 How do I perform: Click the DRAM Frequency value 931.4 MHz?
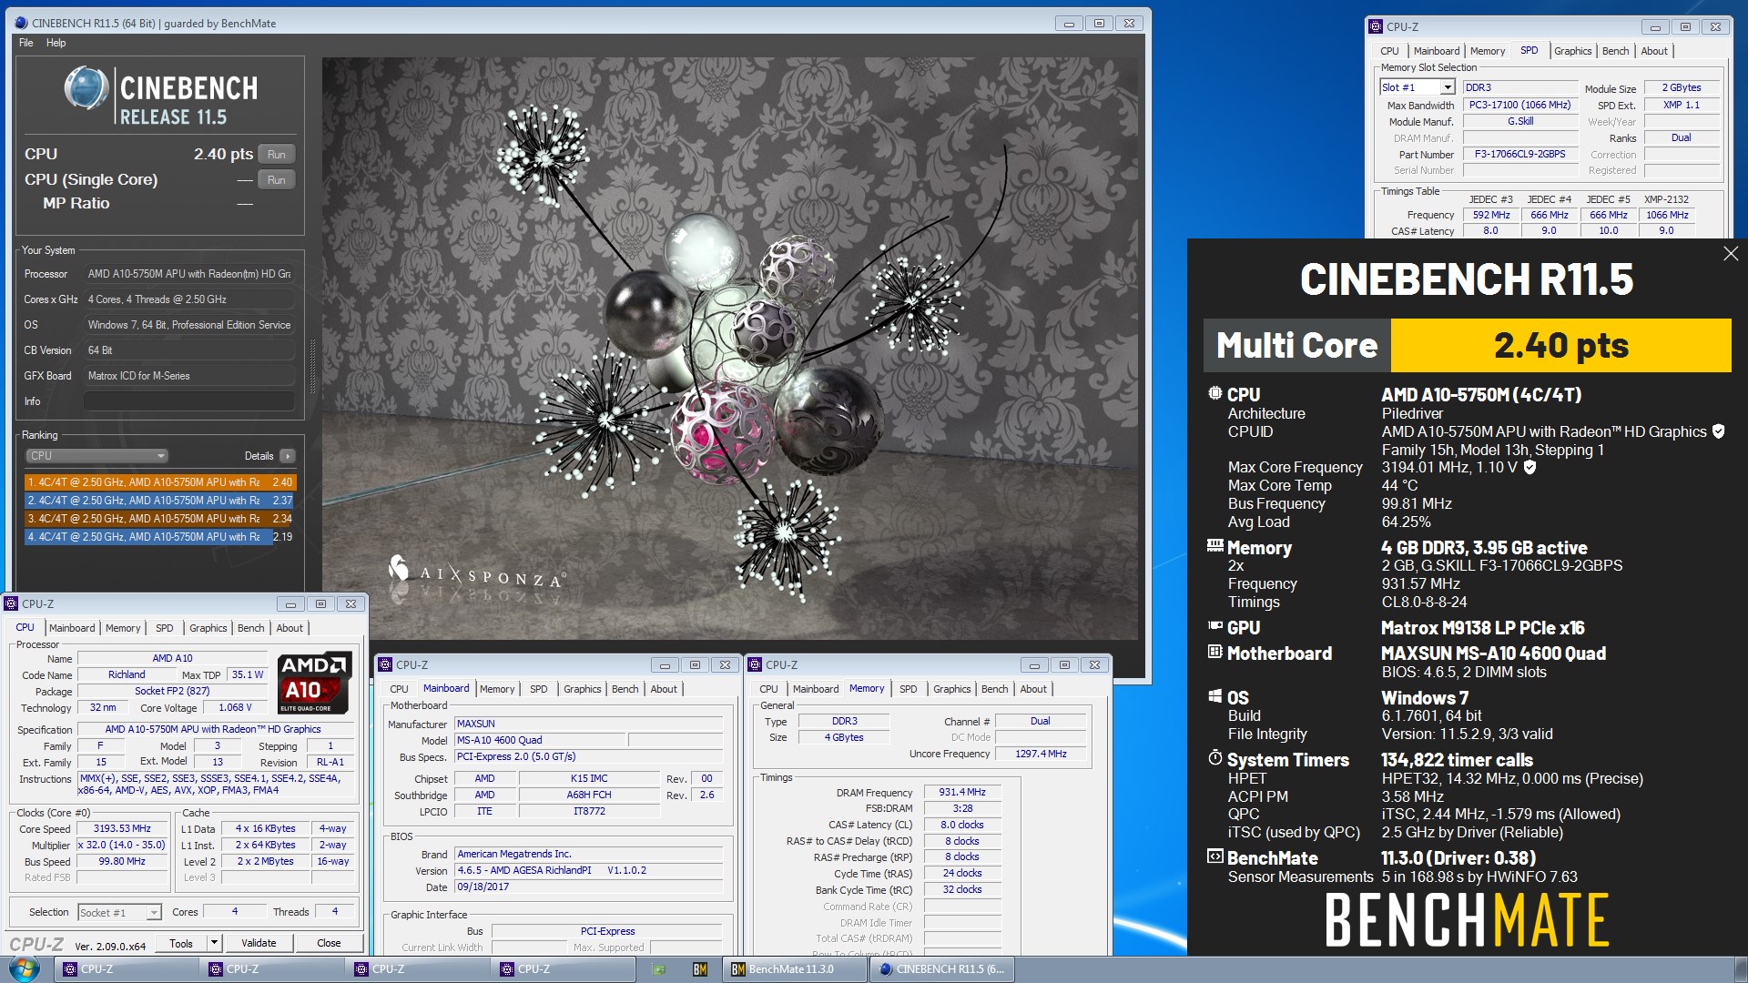pyautogui.click(x=962, y=793)
